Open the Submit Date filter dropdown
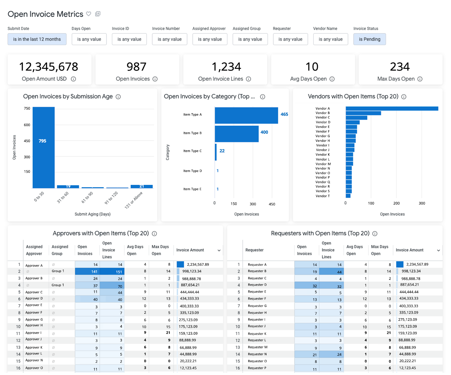This screenshot has width=451, height=375. pos(37,39)
